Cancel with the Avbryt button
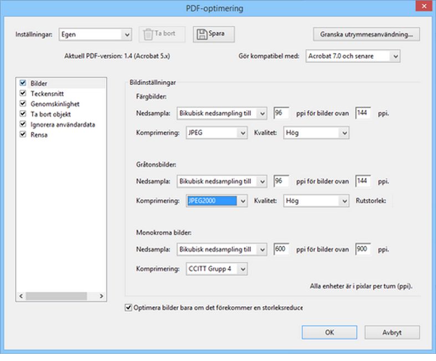This screenshot has width=436, height=361. [392, 332]
